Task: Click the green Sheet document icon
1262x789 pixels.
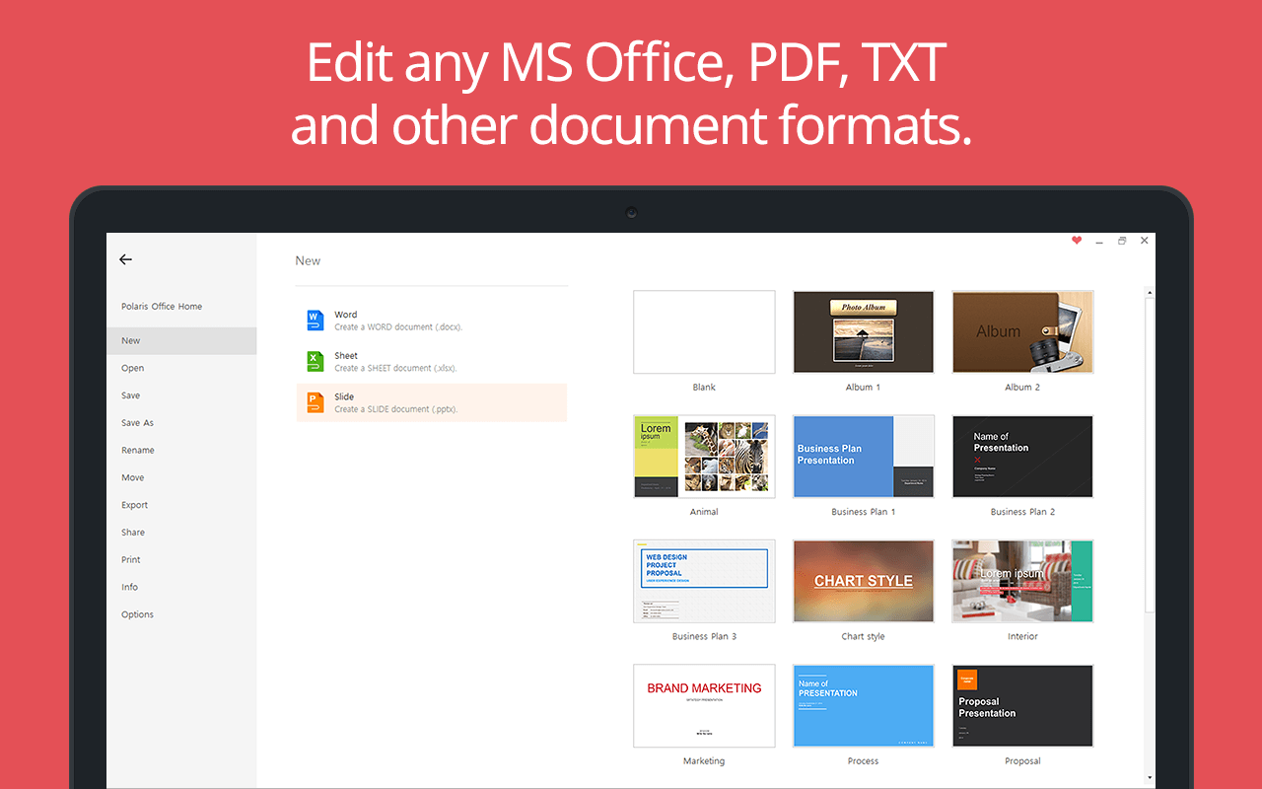Action: tap(315, 361)
